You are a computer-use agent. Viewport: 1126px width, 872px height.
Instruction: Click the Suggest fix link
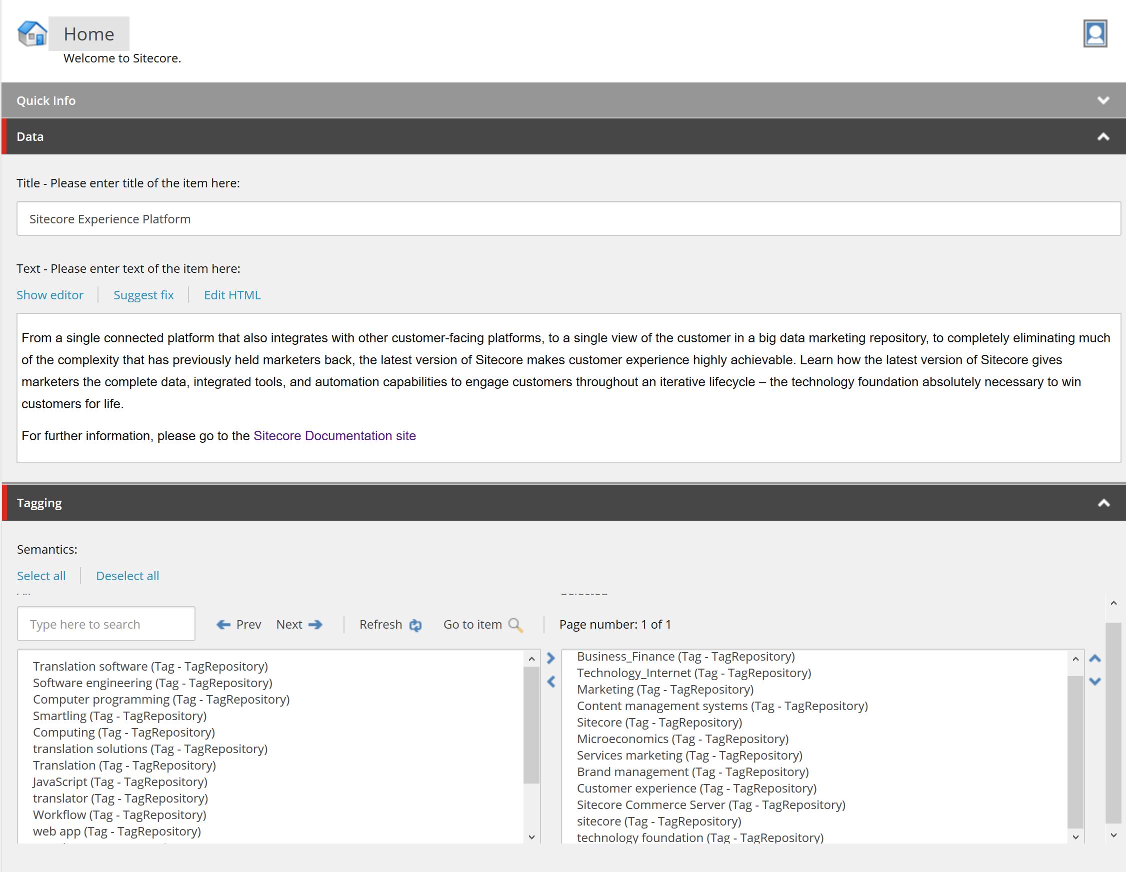143,295
